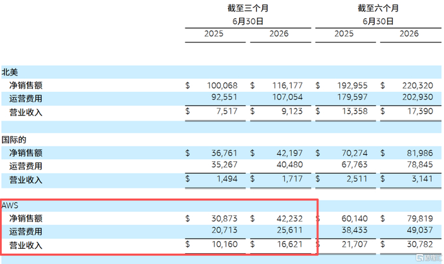This screenshot has height=264, width=444.
Task: Select operating income cell 9,123
Action: point(292,111)
